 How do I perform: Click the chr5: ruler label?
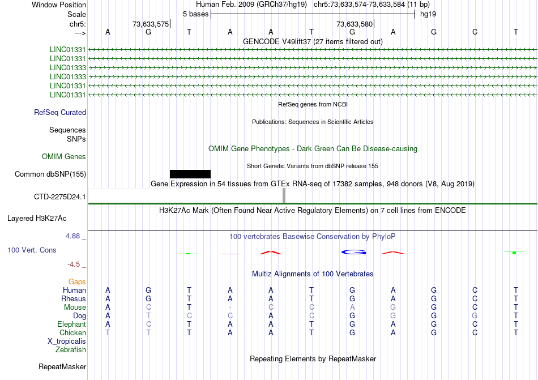(x=78, y=24)
